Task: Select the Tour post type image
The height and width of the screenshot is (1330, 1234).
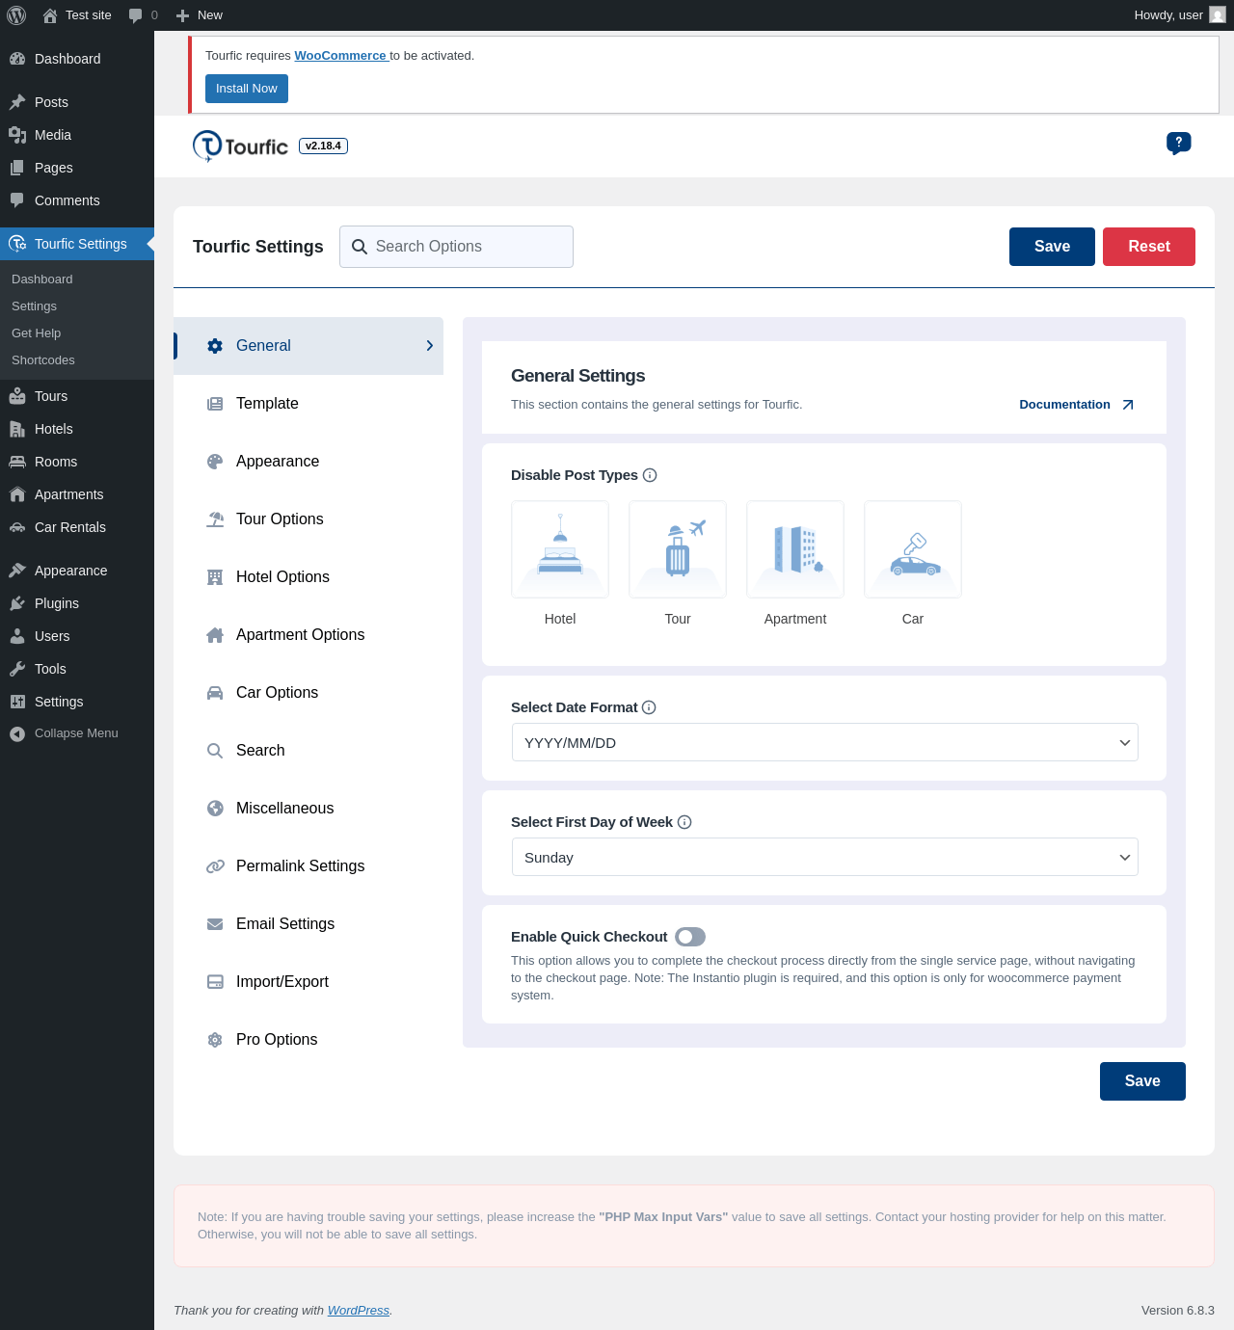Action: pyautogui.click(x=678, y=549)
